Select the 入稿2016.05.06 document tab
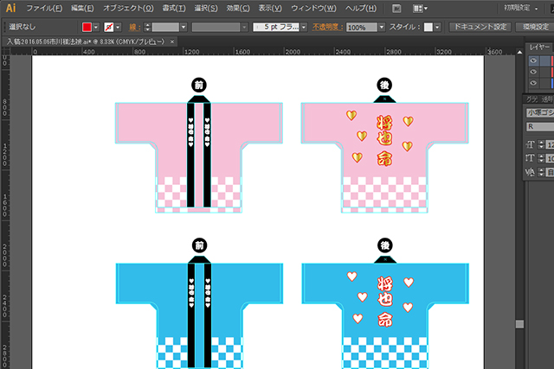Viewport: 554px width, 369px height. [86, 41]
